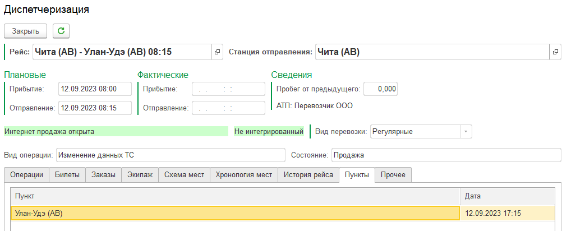This screenshot has width=562, height=231.
Task: Select the Прочее tab
Action: click(393, 175)
